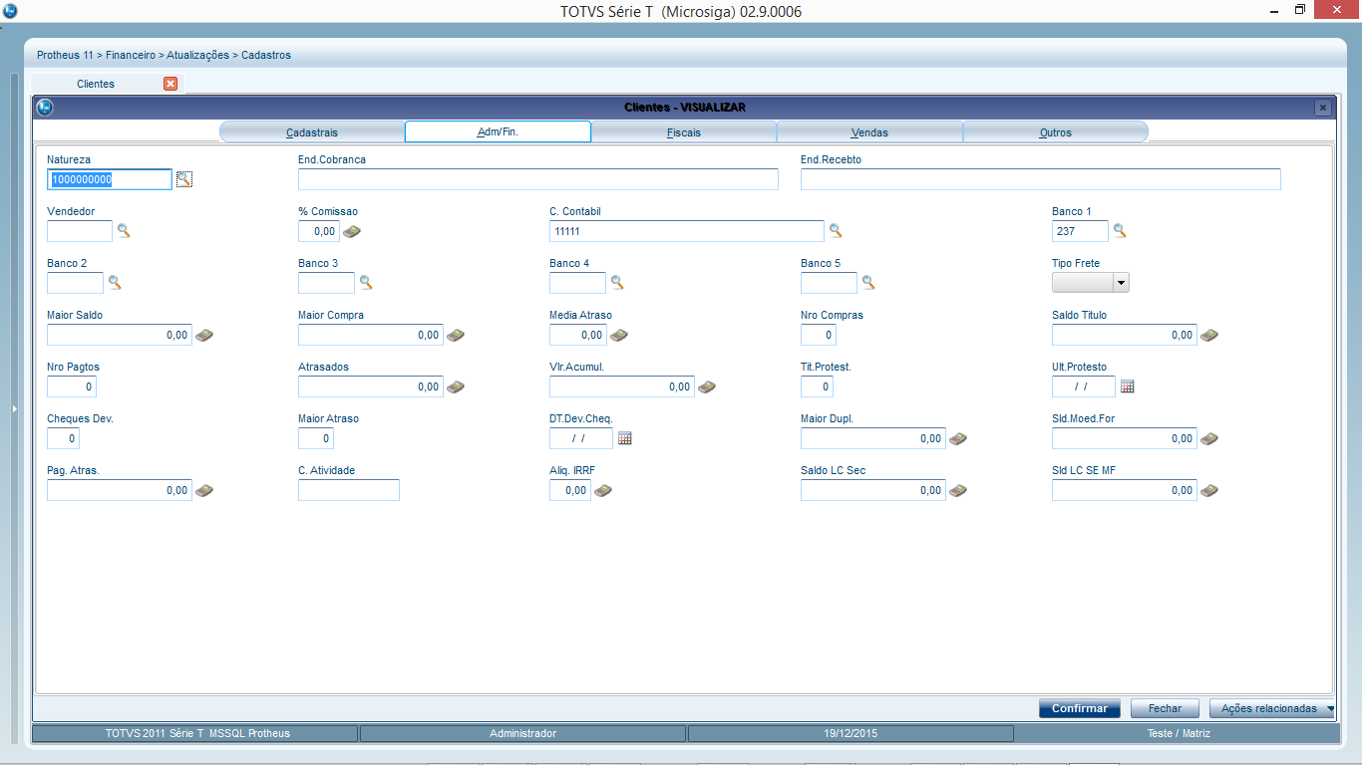Open the DT.Dev.Cheq. calendar picker

click(625, 438)
